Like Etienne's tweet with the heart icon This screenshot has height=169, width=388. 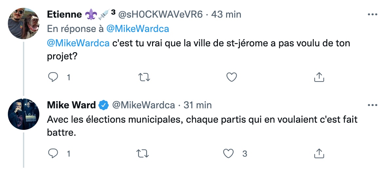click(x=232, y=77)
